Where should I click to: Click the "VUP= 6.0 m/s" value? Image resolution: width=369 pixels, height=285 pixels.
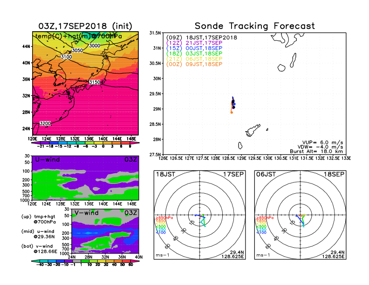click(x=322, y=142)
